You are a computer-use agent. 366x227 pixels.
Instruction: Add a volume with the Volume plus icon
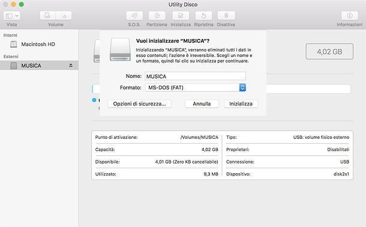click(47, 16)
